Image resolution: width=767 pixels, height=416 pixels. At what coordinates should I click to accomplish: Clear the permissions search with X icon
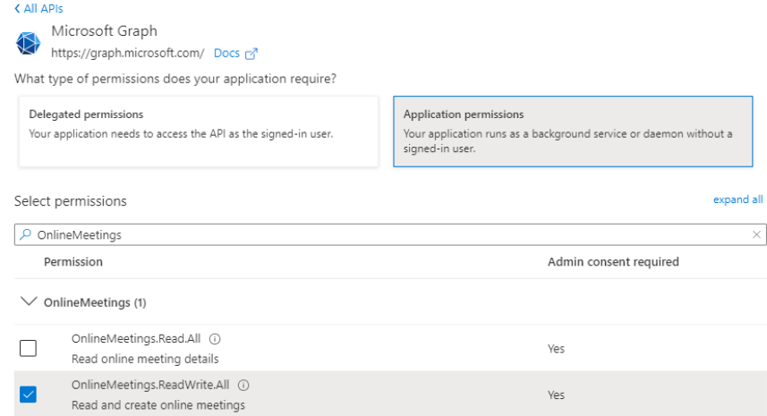tap(757, 235)
